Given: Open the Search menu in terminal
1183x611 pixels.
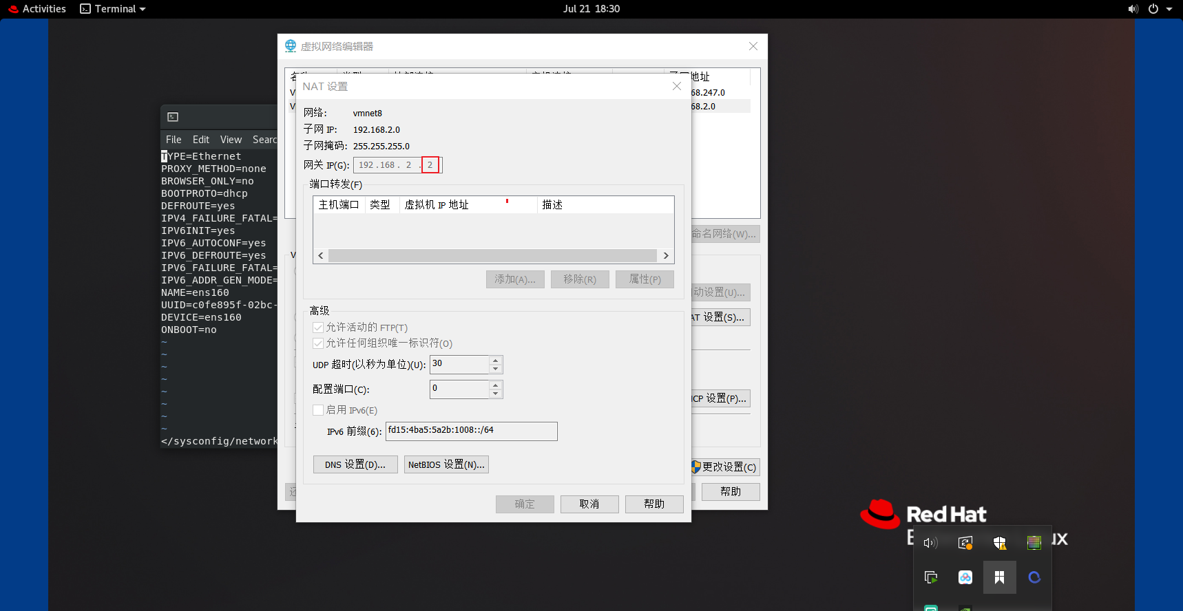Looking at the screenshot, I should coord(265,140).
